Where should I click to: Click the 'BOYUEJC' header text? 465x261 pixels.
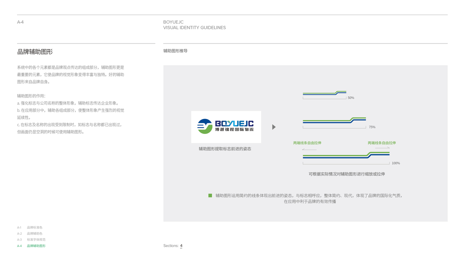click(173, 22)
